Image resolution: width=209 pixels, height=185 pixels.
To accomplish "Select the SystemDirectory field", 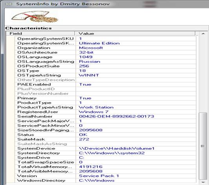I will pyautogui.click(x=38, y=153).
